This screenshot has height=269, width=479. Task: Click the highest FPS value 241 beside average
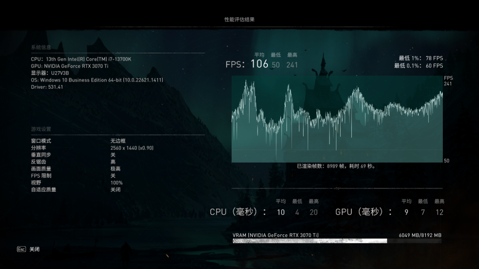[292, 65]
